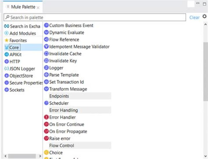Select the Core module category

(x=23, y=47)
